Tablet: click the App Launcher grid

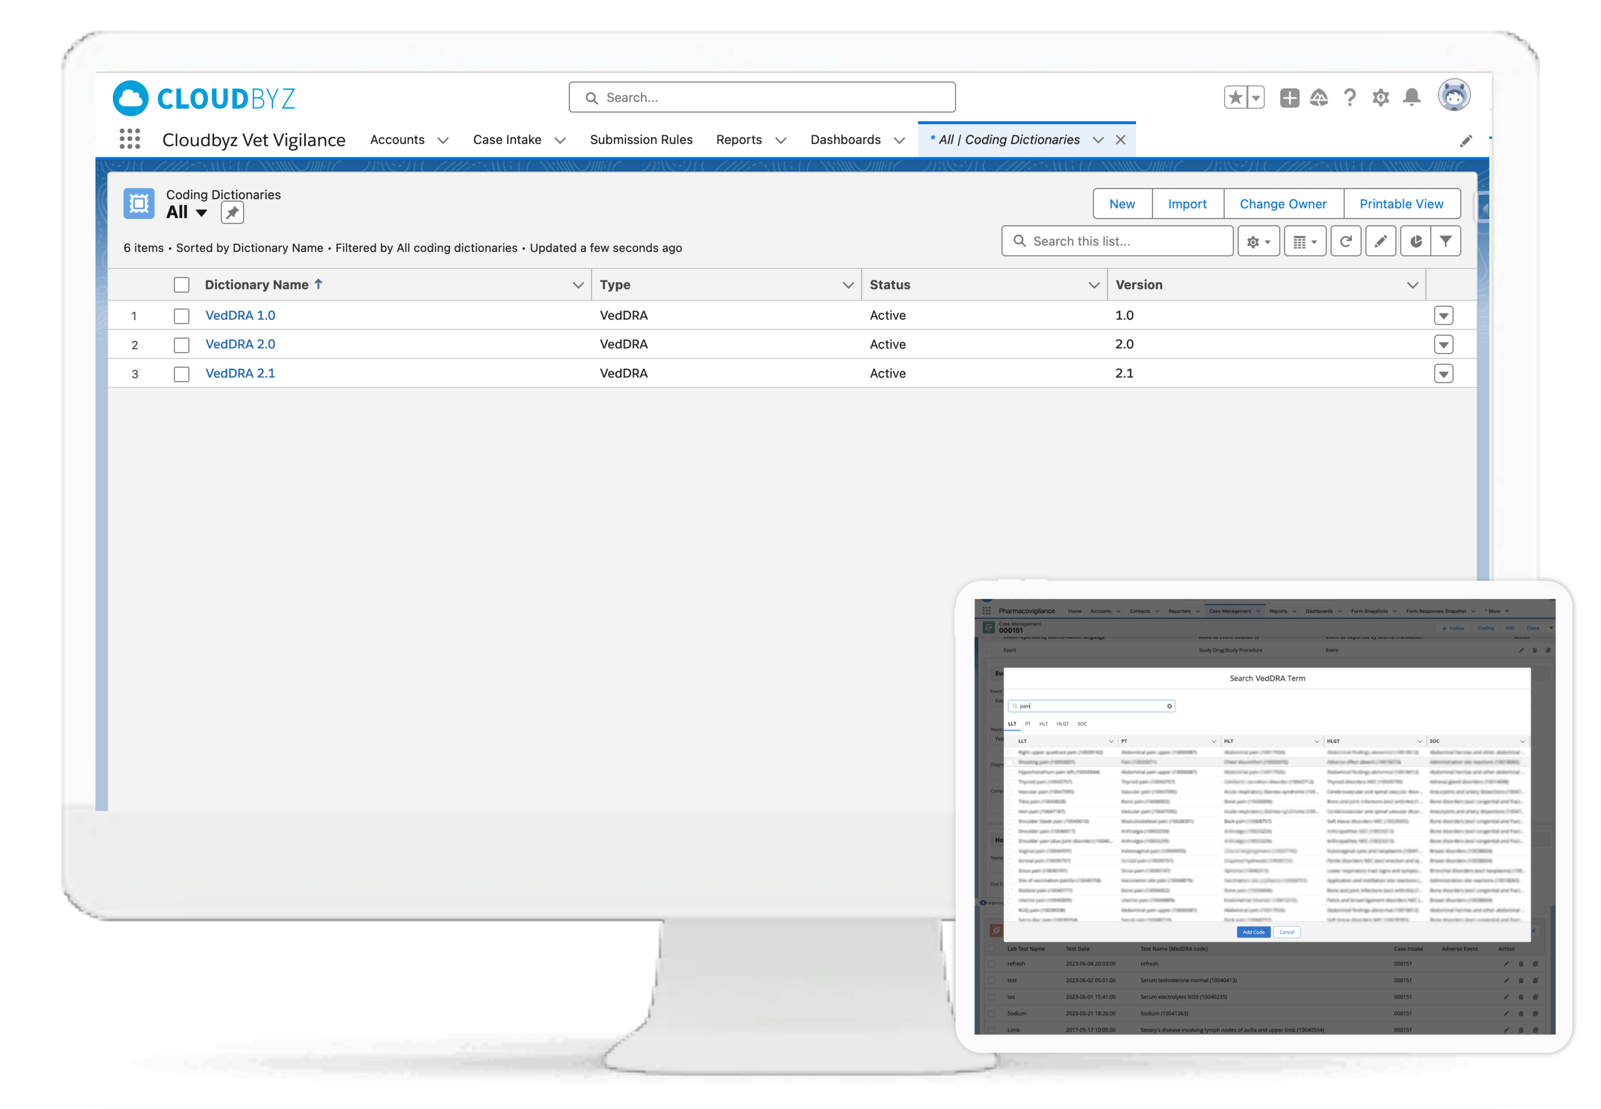point(986,611)
